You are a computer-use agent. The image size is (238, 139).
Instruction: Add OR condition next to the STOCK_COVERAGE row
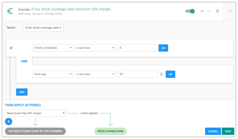(x=163, y=48)
